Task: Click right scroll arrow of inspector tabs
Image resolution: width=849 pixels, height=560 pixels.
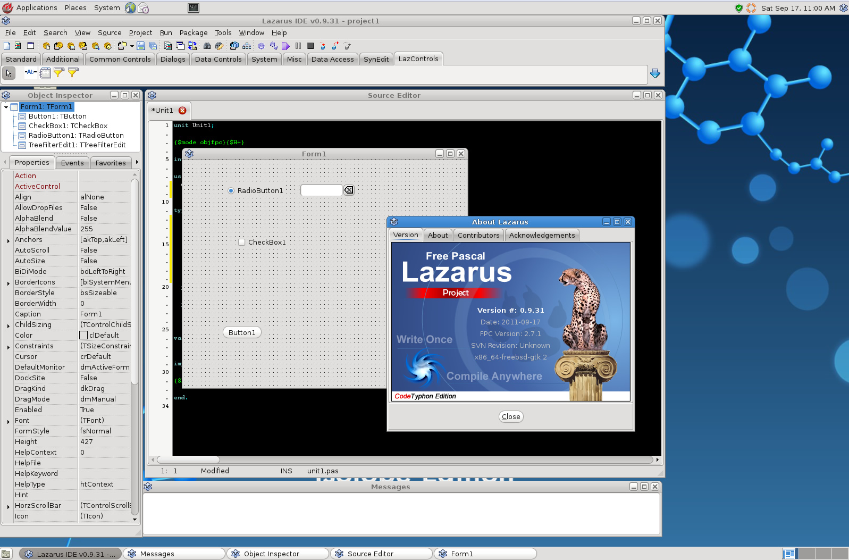Action: [137, 162]
